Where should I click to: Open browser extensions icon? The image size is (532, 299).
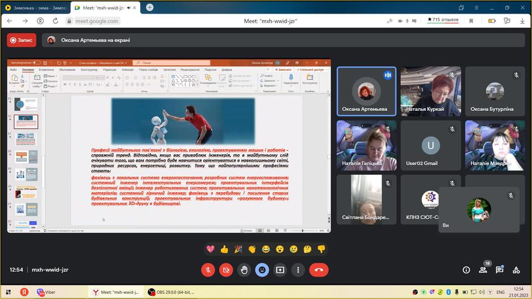507,21
